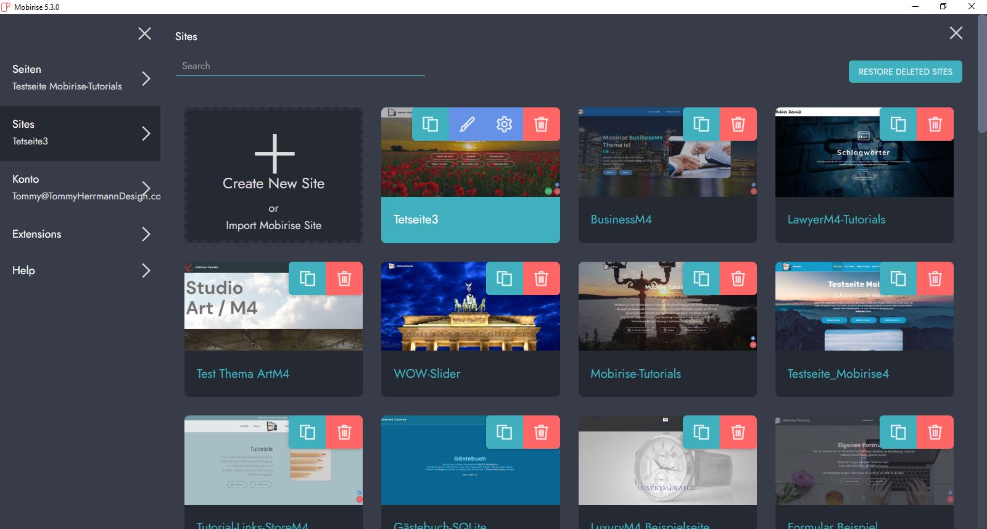Close the Sites panel with the X
Screen dimensions: 987x529
pyautogui.click(x=956, y=33)
